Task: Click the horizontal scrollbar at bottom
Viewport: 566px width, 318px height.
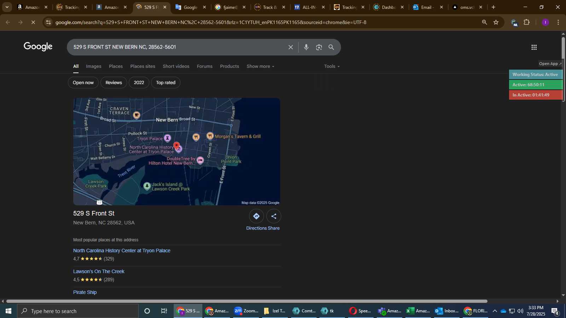Action: pyautogui.click(x=247, y=301)
